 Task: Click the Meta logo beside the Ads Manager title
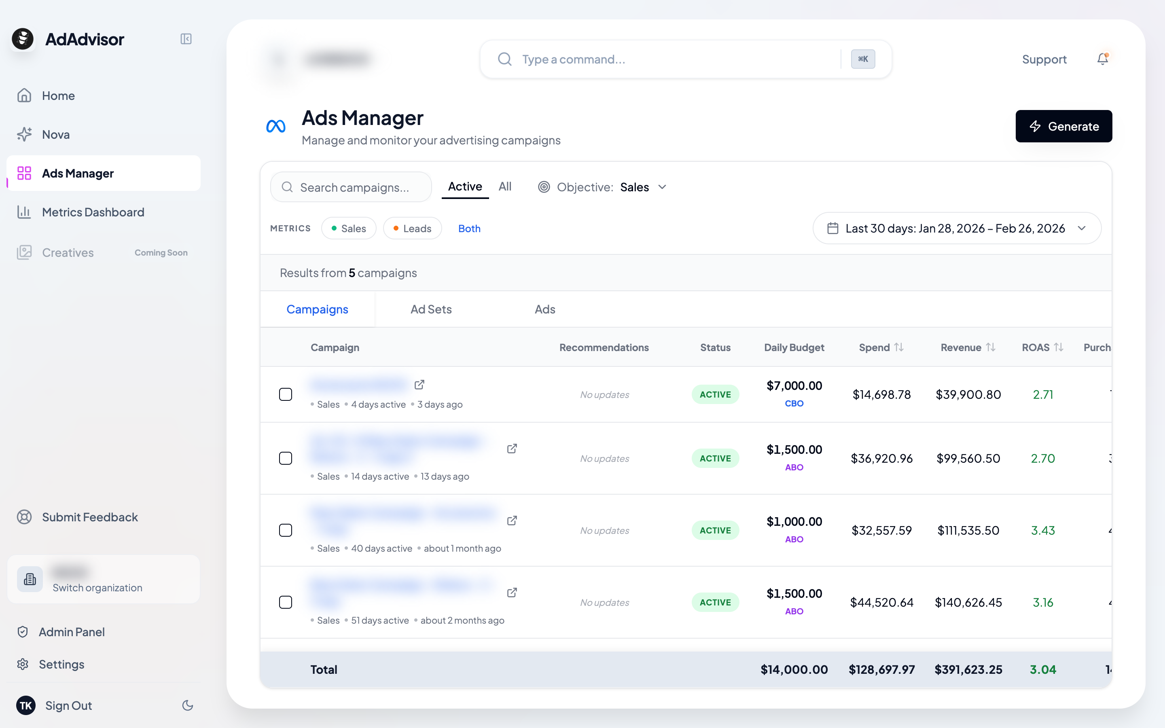point(275,126)
